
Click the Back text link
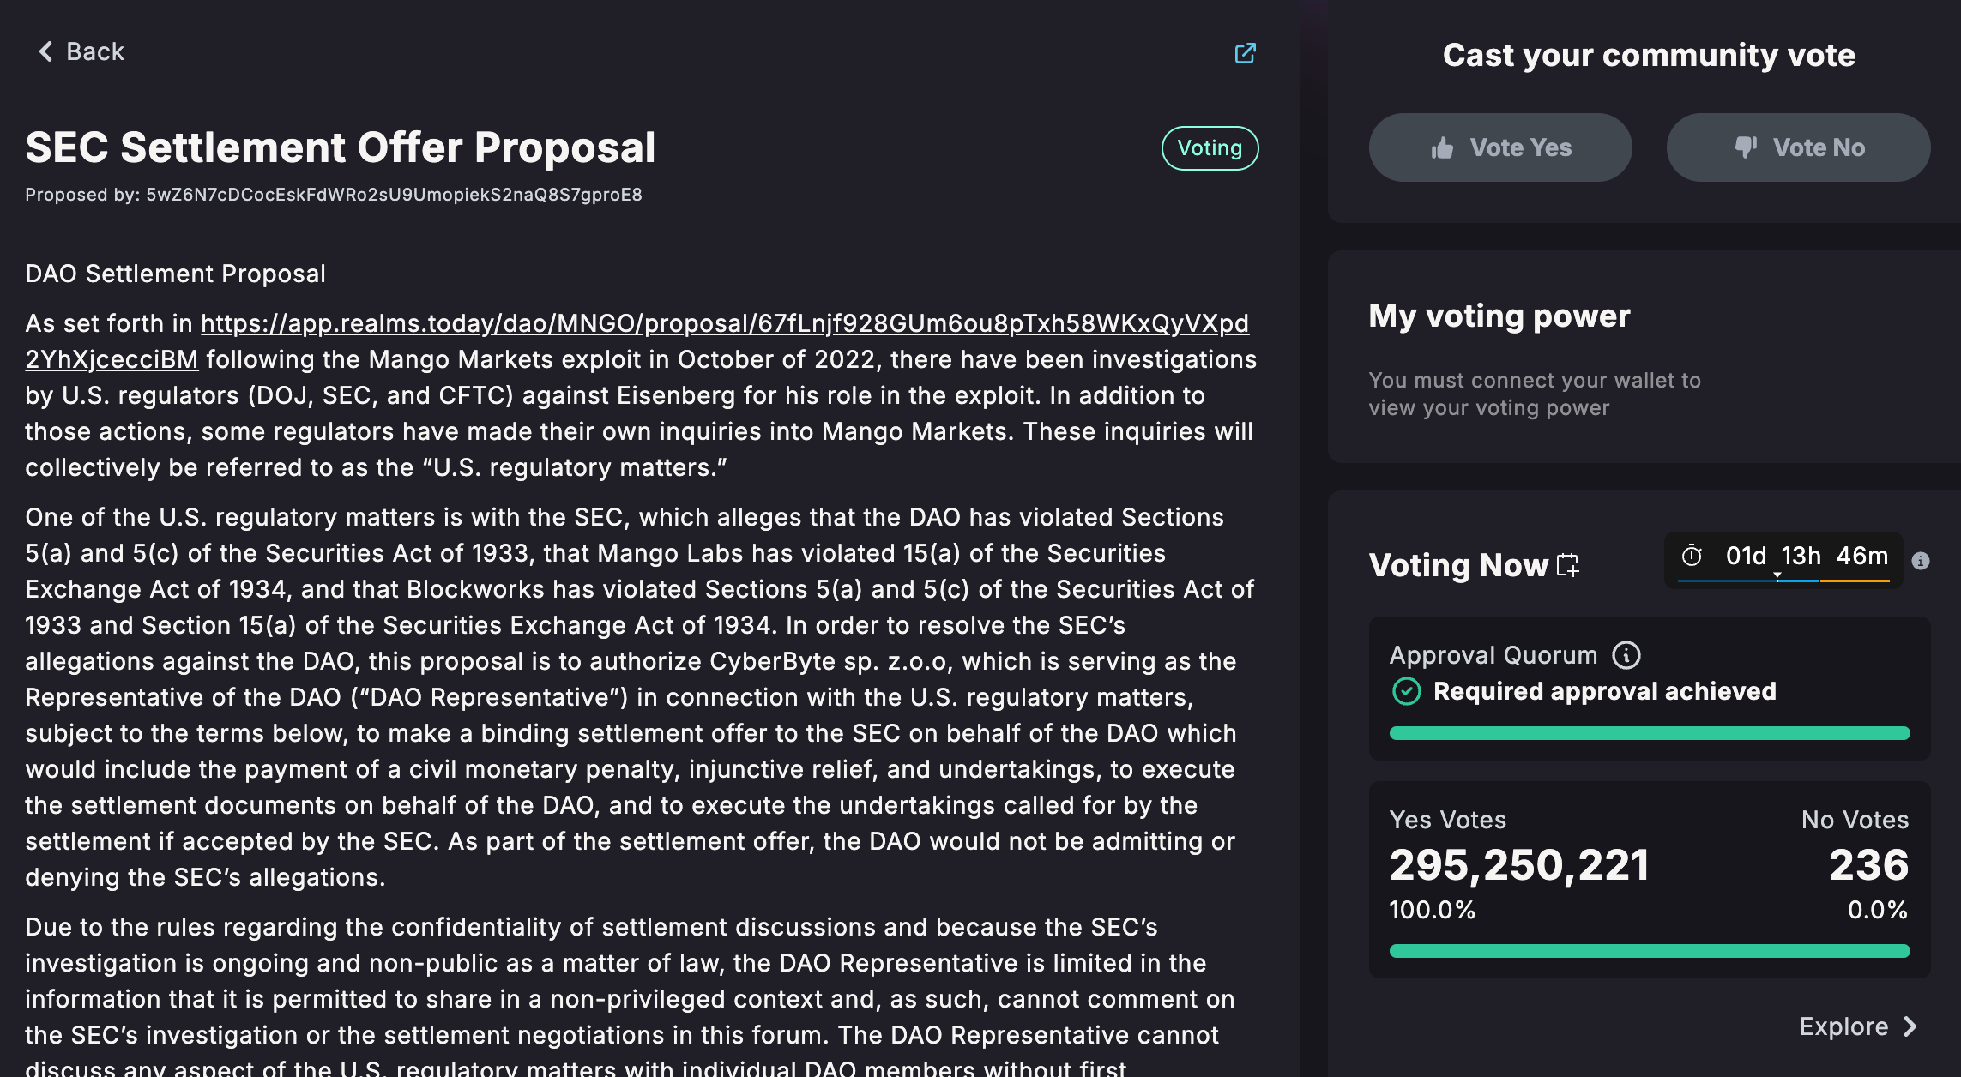coord(95,52)
